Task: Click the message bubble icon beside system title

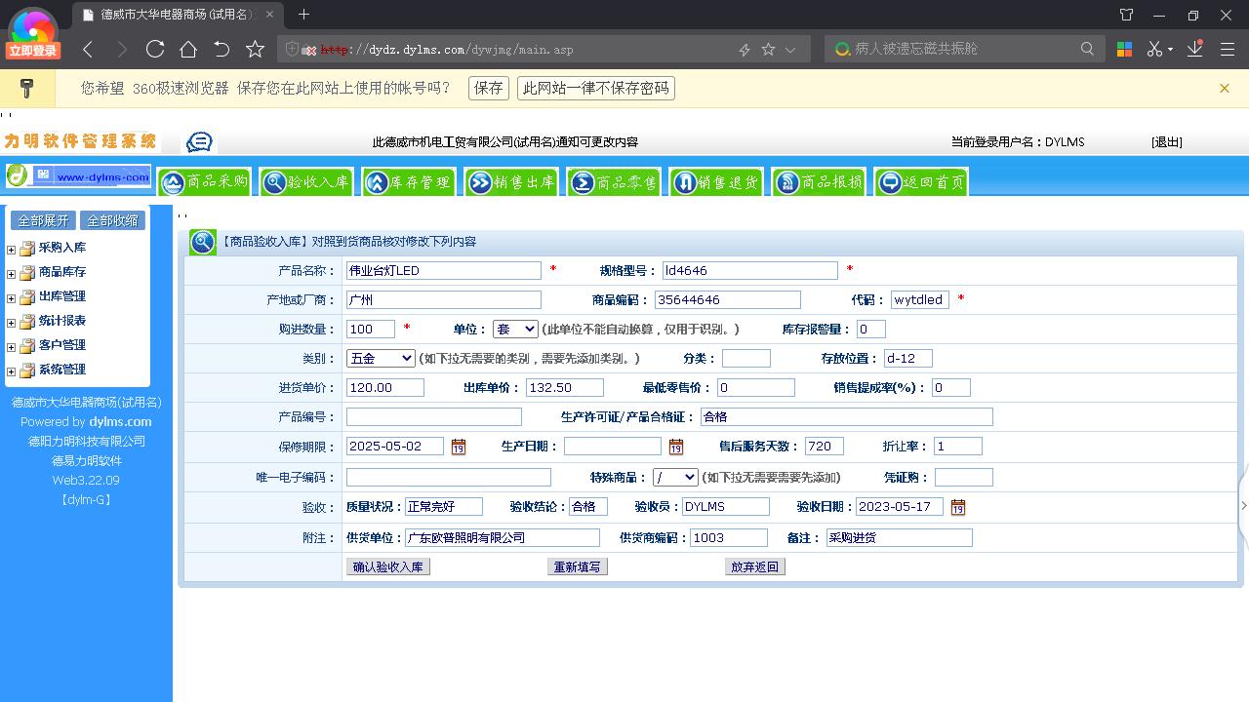Action: (199, 141)
